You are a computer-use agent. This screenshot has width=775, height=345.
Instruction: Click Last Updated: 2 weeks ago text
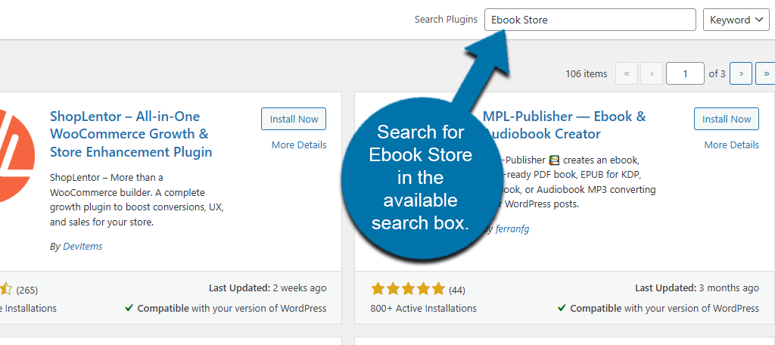pos(267,287)
